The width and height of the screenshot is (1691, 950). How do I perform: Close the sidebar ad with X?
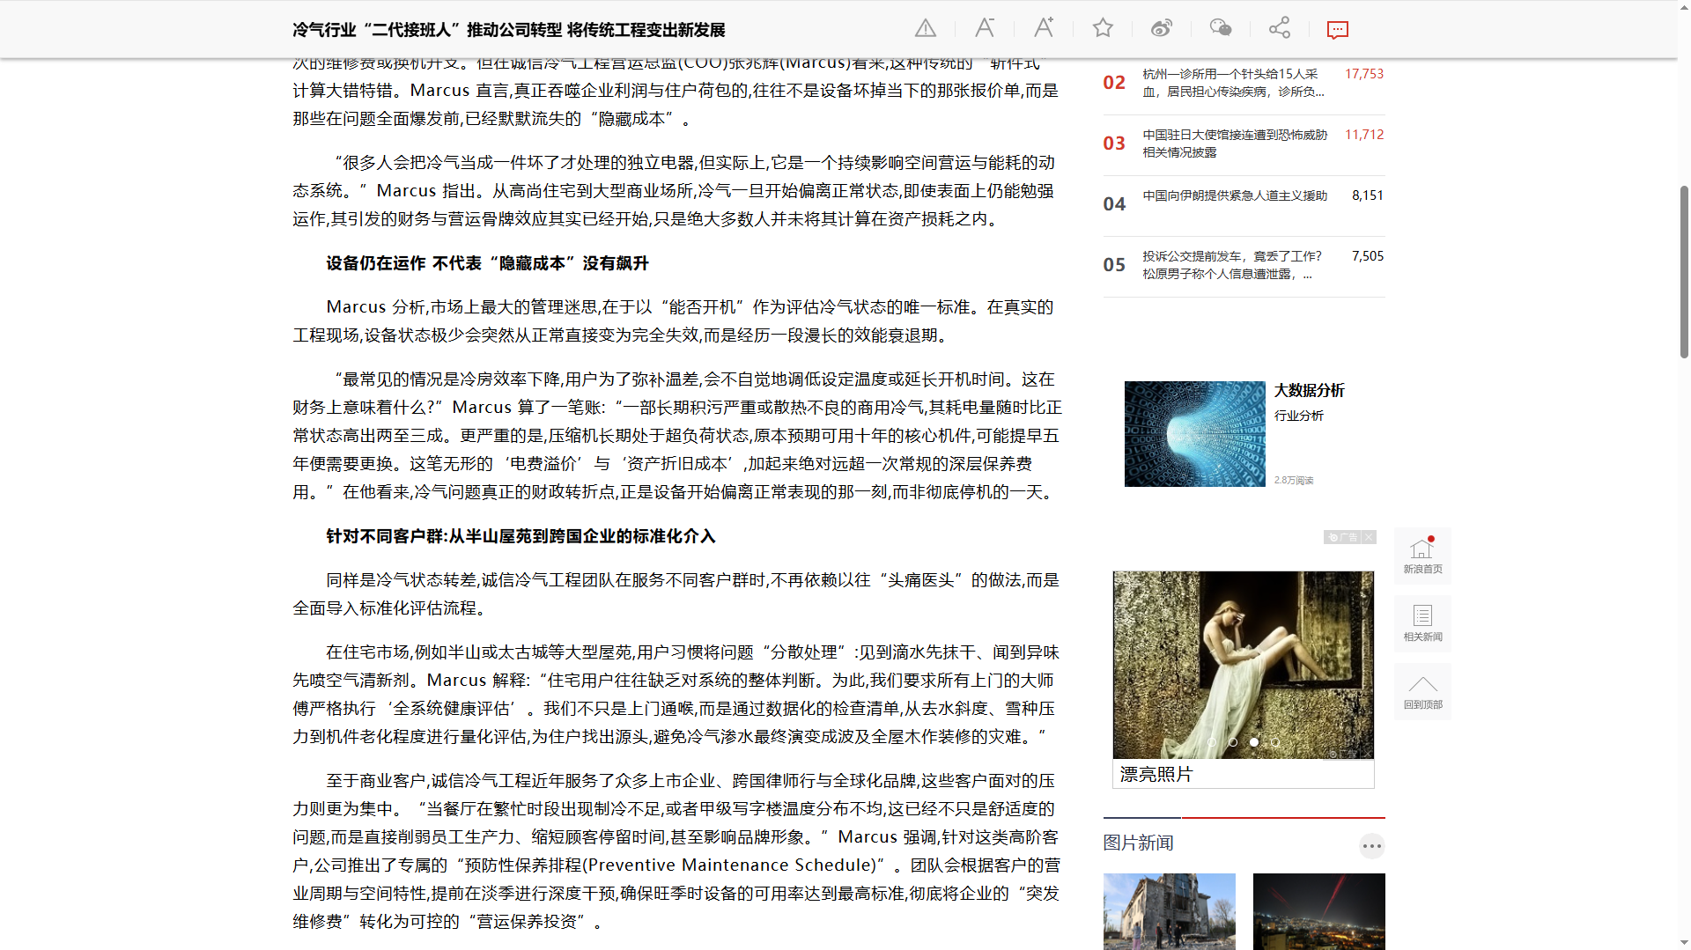[x=1369, y=537]
